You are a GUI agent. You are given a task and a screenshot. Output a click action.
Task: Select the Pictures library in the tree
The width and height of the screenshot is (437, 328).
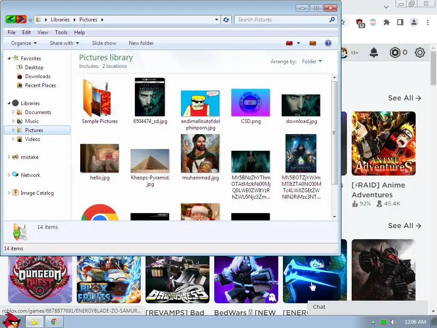pyautogui.click(x=37, y=130)
